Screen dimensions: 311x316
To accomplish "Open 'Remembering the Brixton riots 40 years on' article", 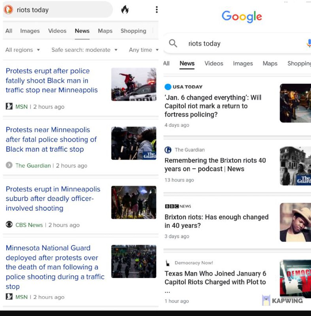I will [x=215, y=164].
